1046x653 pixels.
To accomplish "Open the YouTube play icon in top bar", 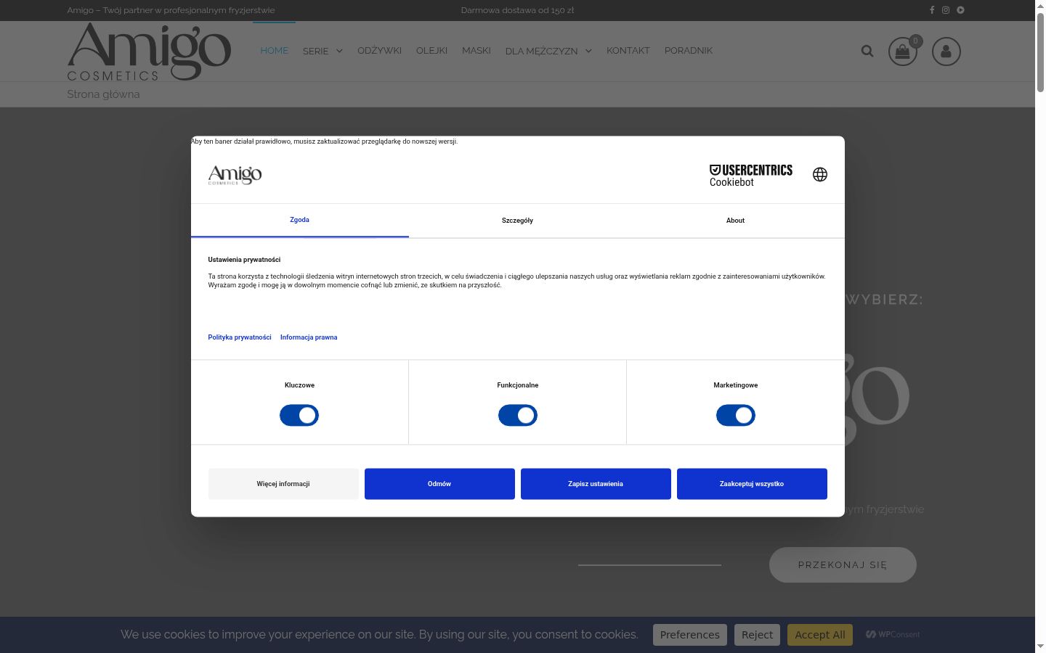I will [x=960, y=10].
